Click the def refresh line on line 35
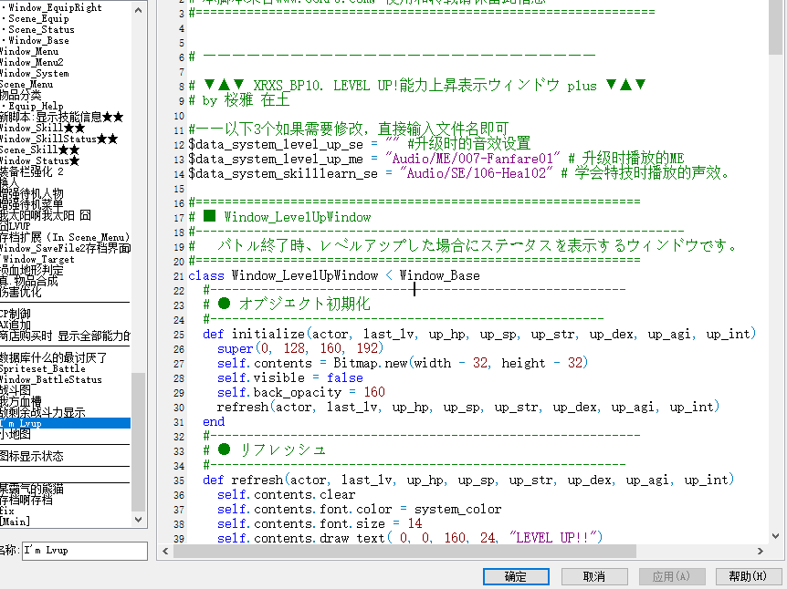 coord(468,480)
